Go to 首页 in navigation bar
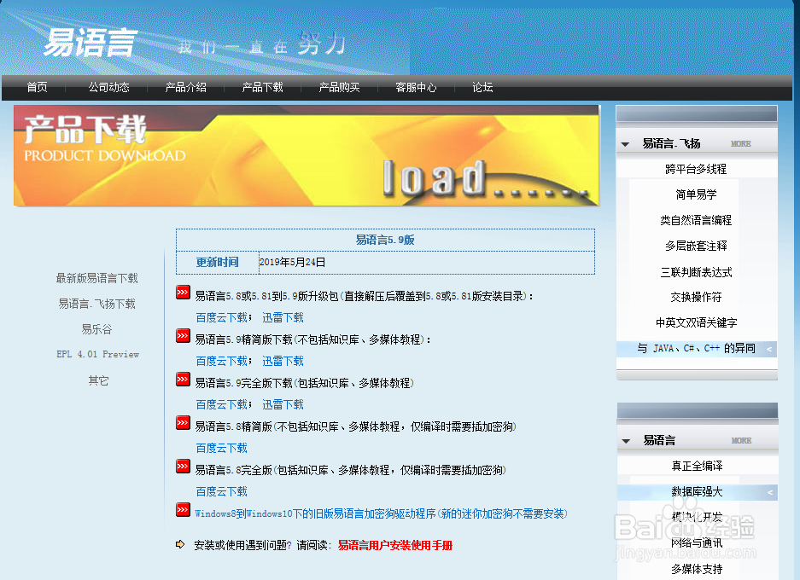The image size is (800, 580). click(38, 87)
